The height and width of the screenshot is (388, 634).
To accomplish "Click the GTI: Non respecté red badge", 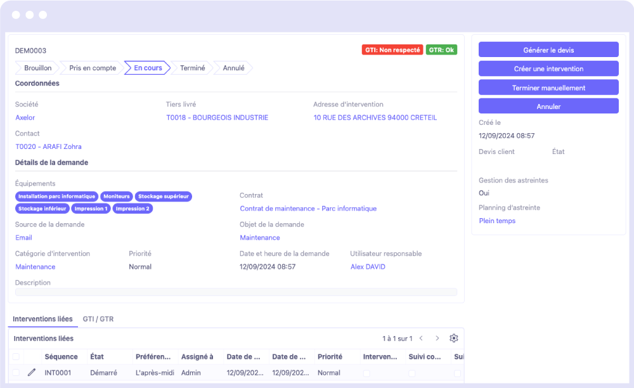I will [392, 49].
